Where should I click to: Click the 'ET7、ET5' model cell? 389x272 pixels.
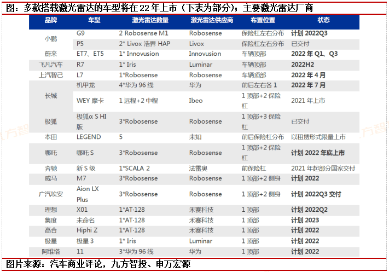90,54
